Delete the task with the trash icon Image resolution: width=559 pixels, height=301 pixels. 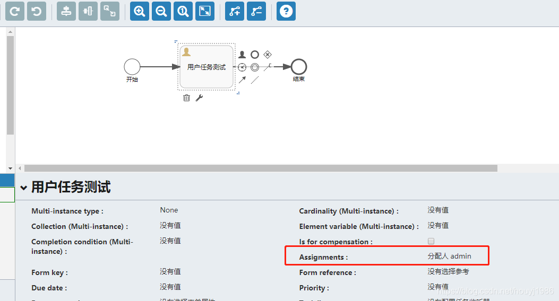186,98
